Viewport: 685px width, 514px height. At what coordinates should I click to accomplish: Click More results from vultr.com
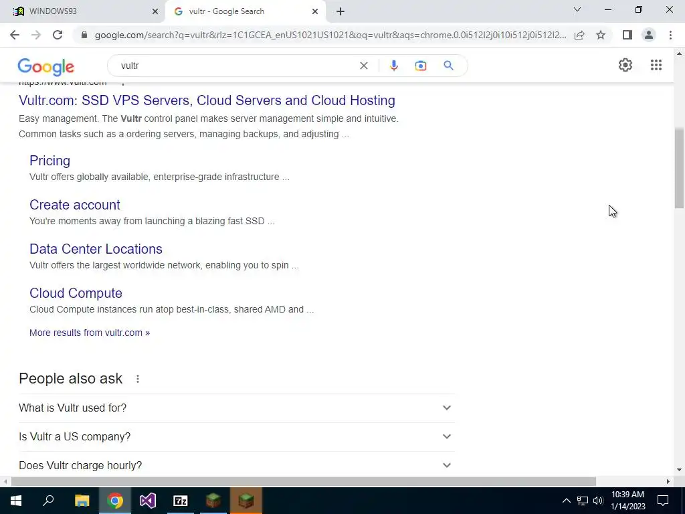click(90, 333)
